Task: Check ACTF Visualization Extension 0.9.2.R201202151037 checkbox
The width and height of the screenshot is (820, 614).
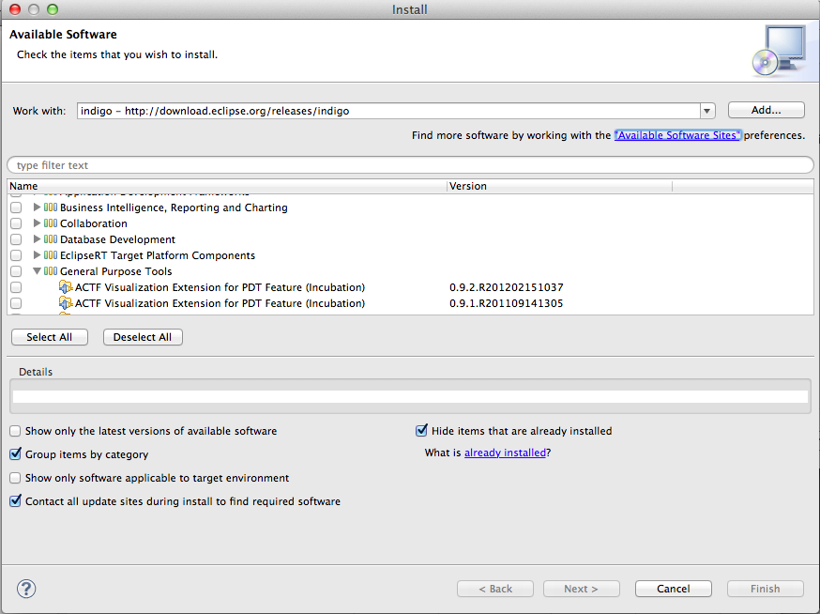Action: click(16, 287)
